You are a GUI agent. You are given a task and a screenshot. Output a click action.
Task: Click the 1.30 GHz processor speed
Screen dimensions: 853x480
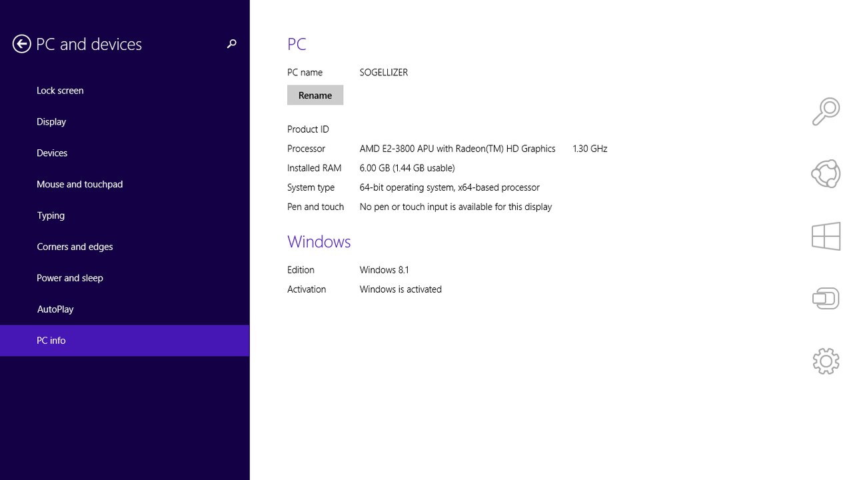point(590,149)
